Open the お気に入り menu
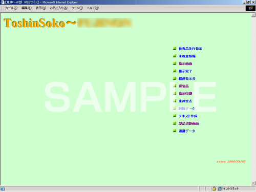256x192 pixels. tap(58, 8)
